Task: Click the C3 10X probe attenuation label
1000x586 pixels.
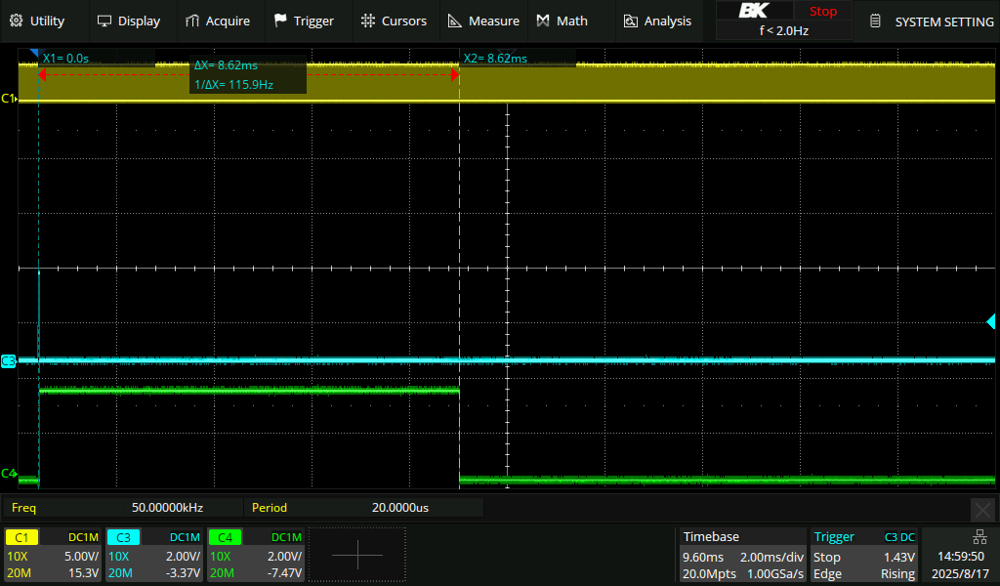Action: tap(118, 556)
